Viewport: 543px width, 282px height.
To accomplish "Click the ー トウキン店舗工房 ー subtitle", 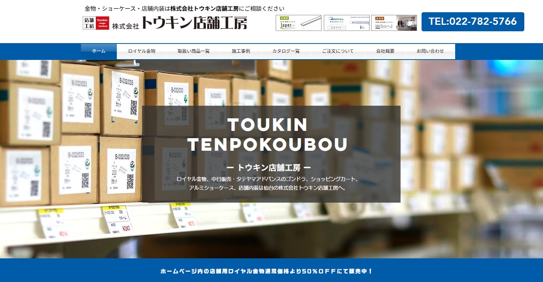I will coord(269,168).
